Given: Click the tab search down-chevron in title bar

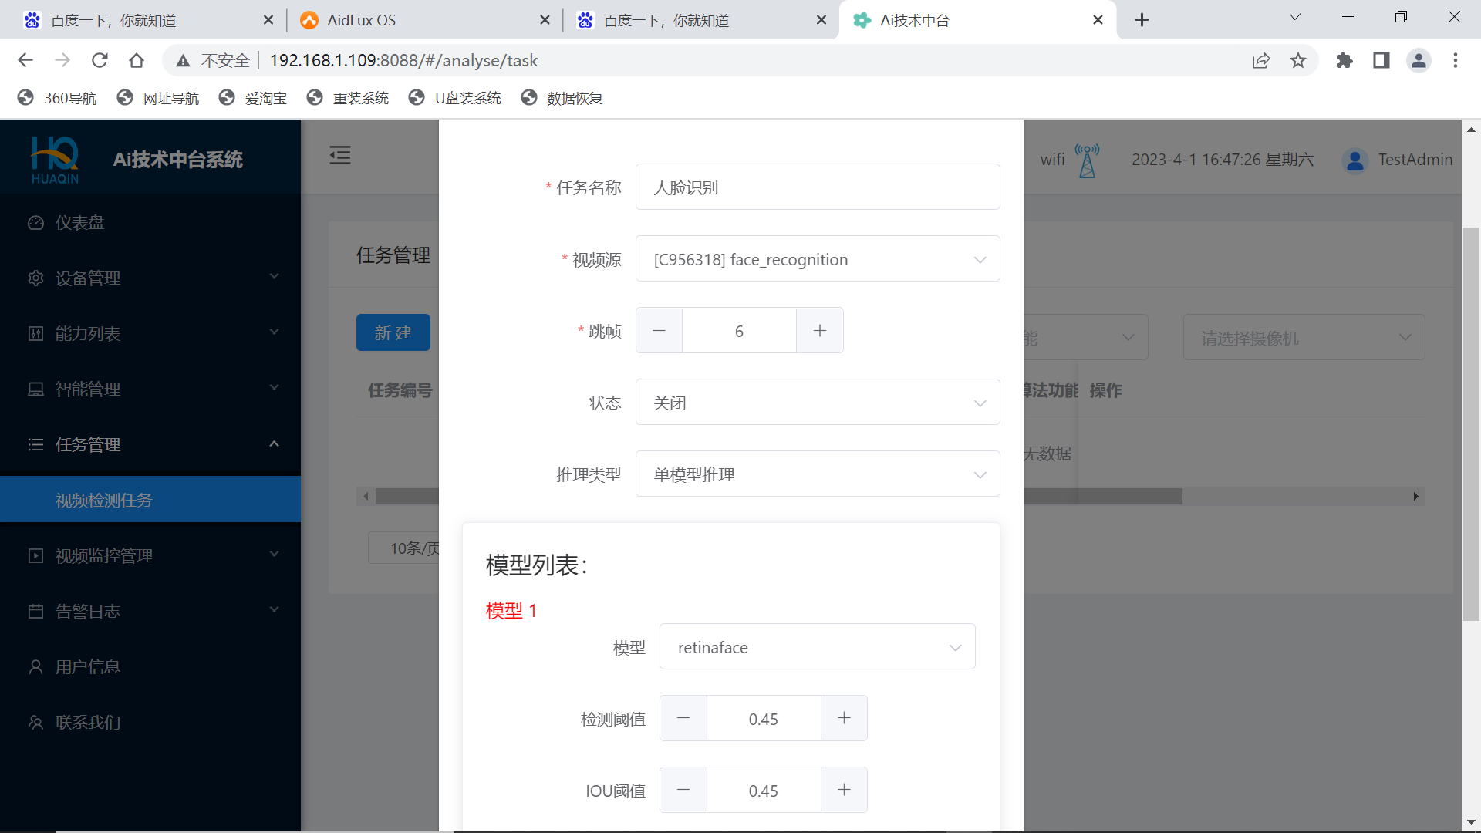Looking at the screenshot, I should 1295,17.
